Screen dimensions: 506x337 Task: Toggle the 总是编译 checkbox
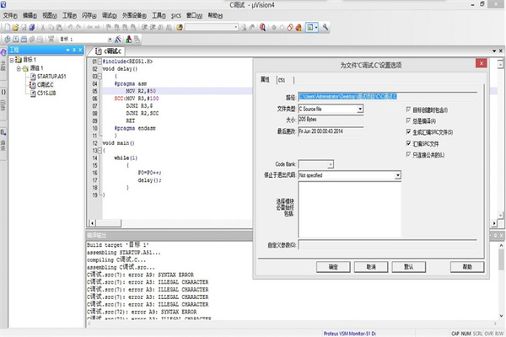point(408,120)
